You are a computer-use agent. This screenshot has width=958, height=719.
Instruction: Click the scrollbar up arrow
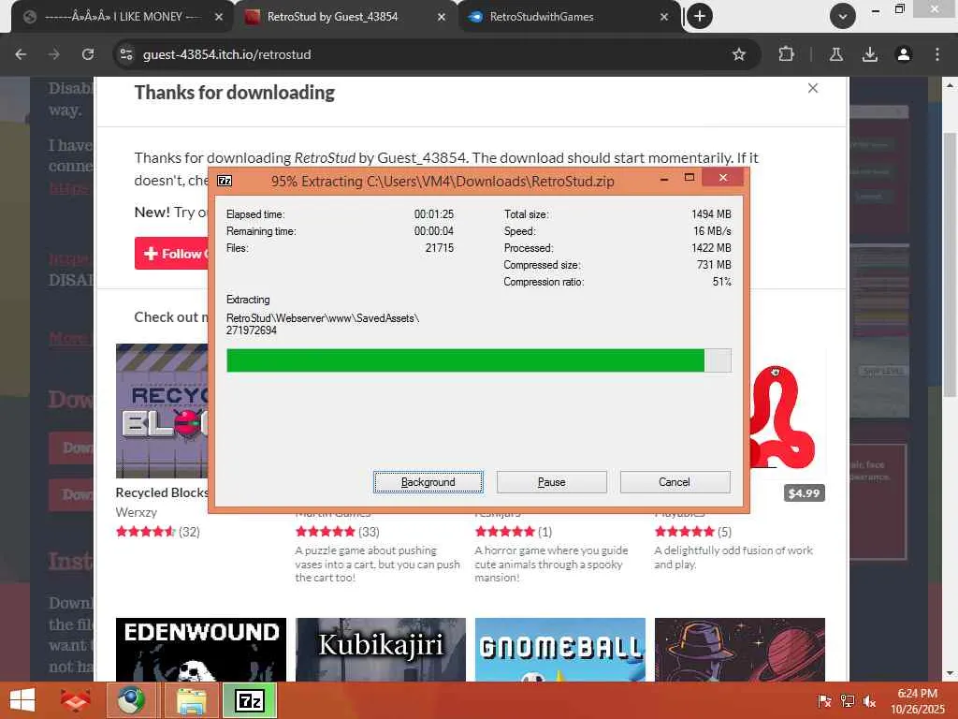coord(950,85)
